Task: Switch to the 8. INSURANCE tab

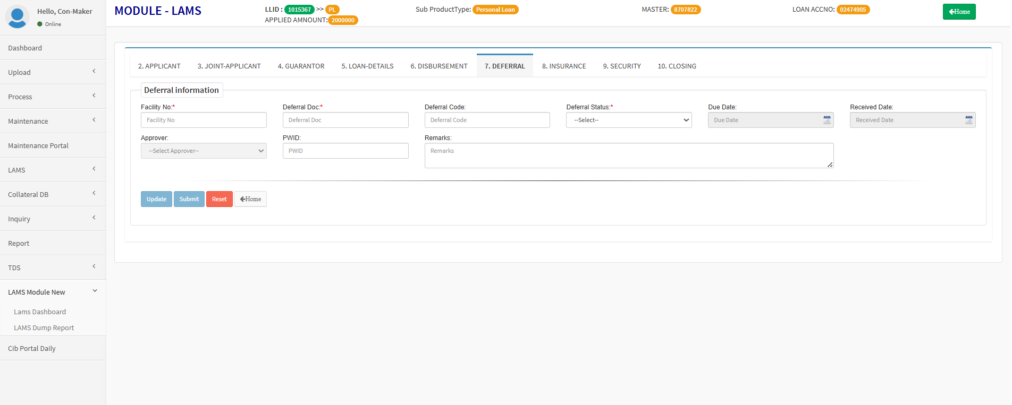Action: point(563,66)
